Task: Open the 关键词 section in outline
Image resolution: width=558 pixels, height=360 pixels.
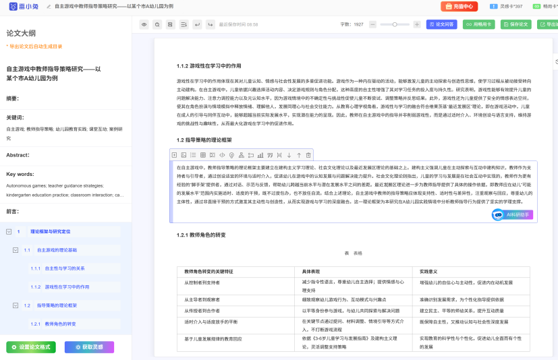Action: pyautogui.click(x=15, y=118)
